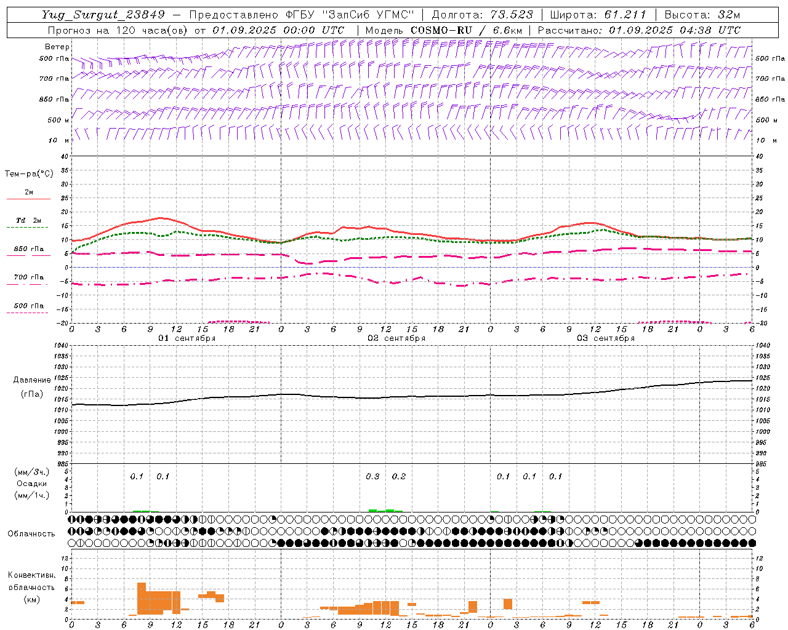
Task: Click the 03 сентября date label
Action: (x=606, y=338)
